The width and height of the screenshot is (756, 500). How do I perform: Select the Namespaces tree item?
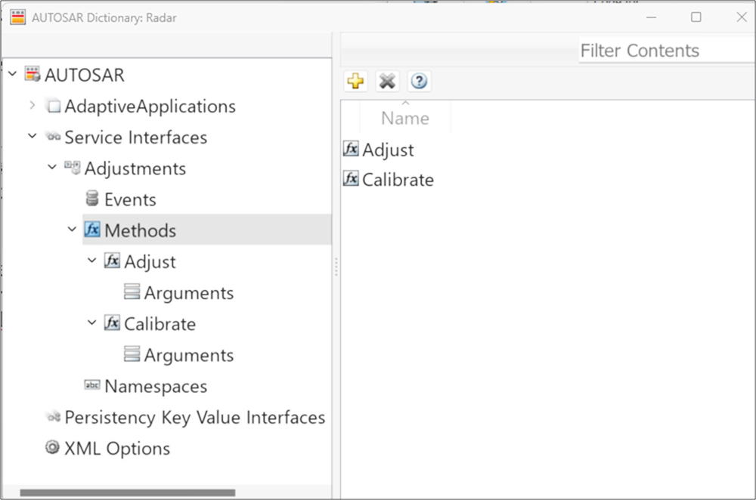(x=156, y=386)
